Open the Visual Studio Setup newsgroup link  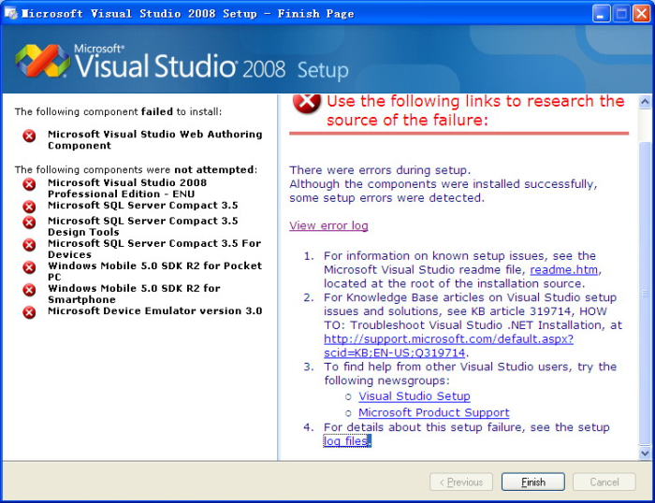pyautogui.click(x=414, y=396)
